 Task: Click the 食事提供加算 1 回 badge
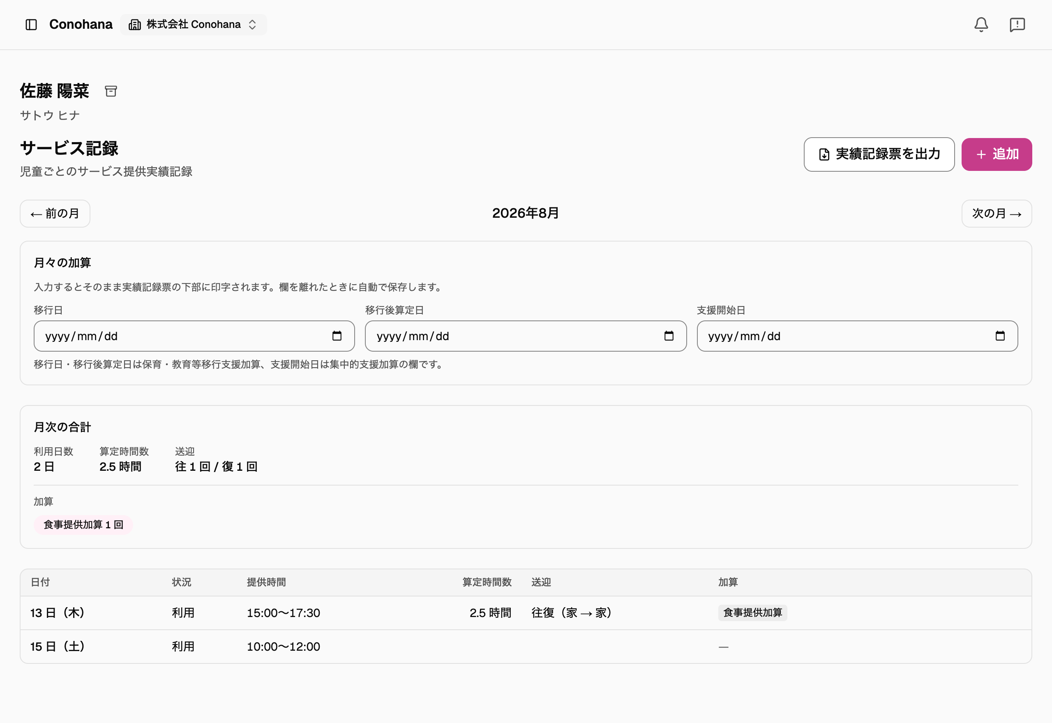pyautogui.click(x=83, y=525)
